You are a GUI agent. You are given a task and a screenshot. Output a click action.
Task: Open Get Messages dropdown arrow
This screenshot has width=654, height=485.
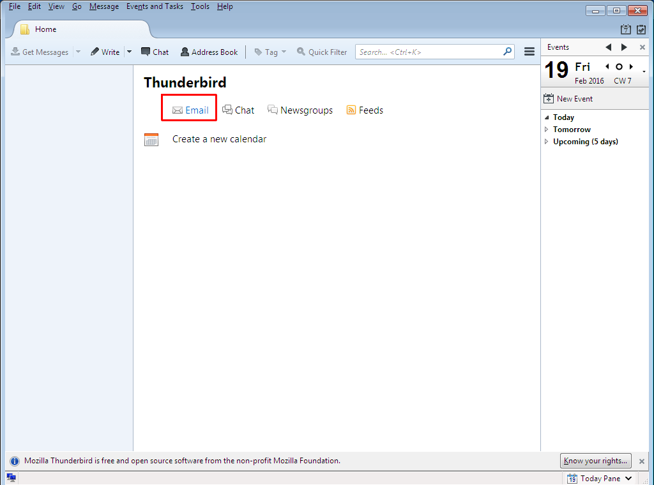(x=78, y=52)
